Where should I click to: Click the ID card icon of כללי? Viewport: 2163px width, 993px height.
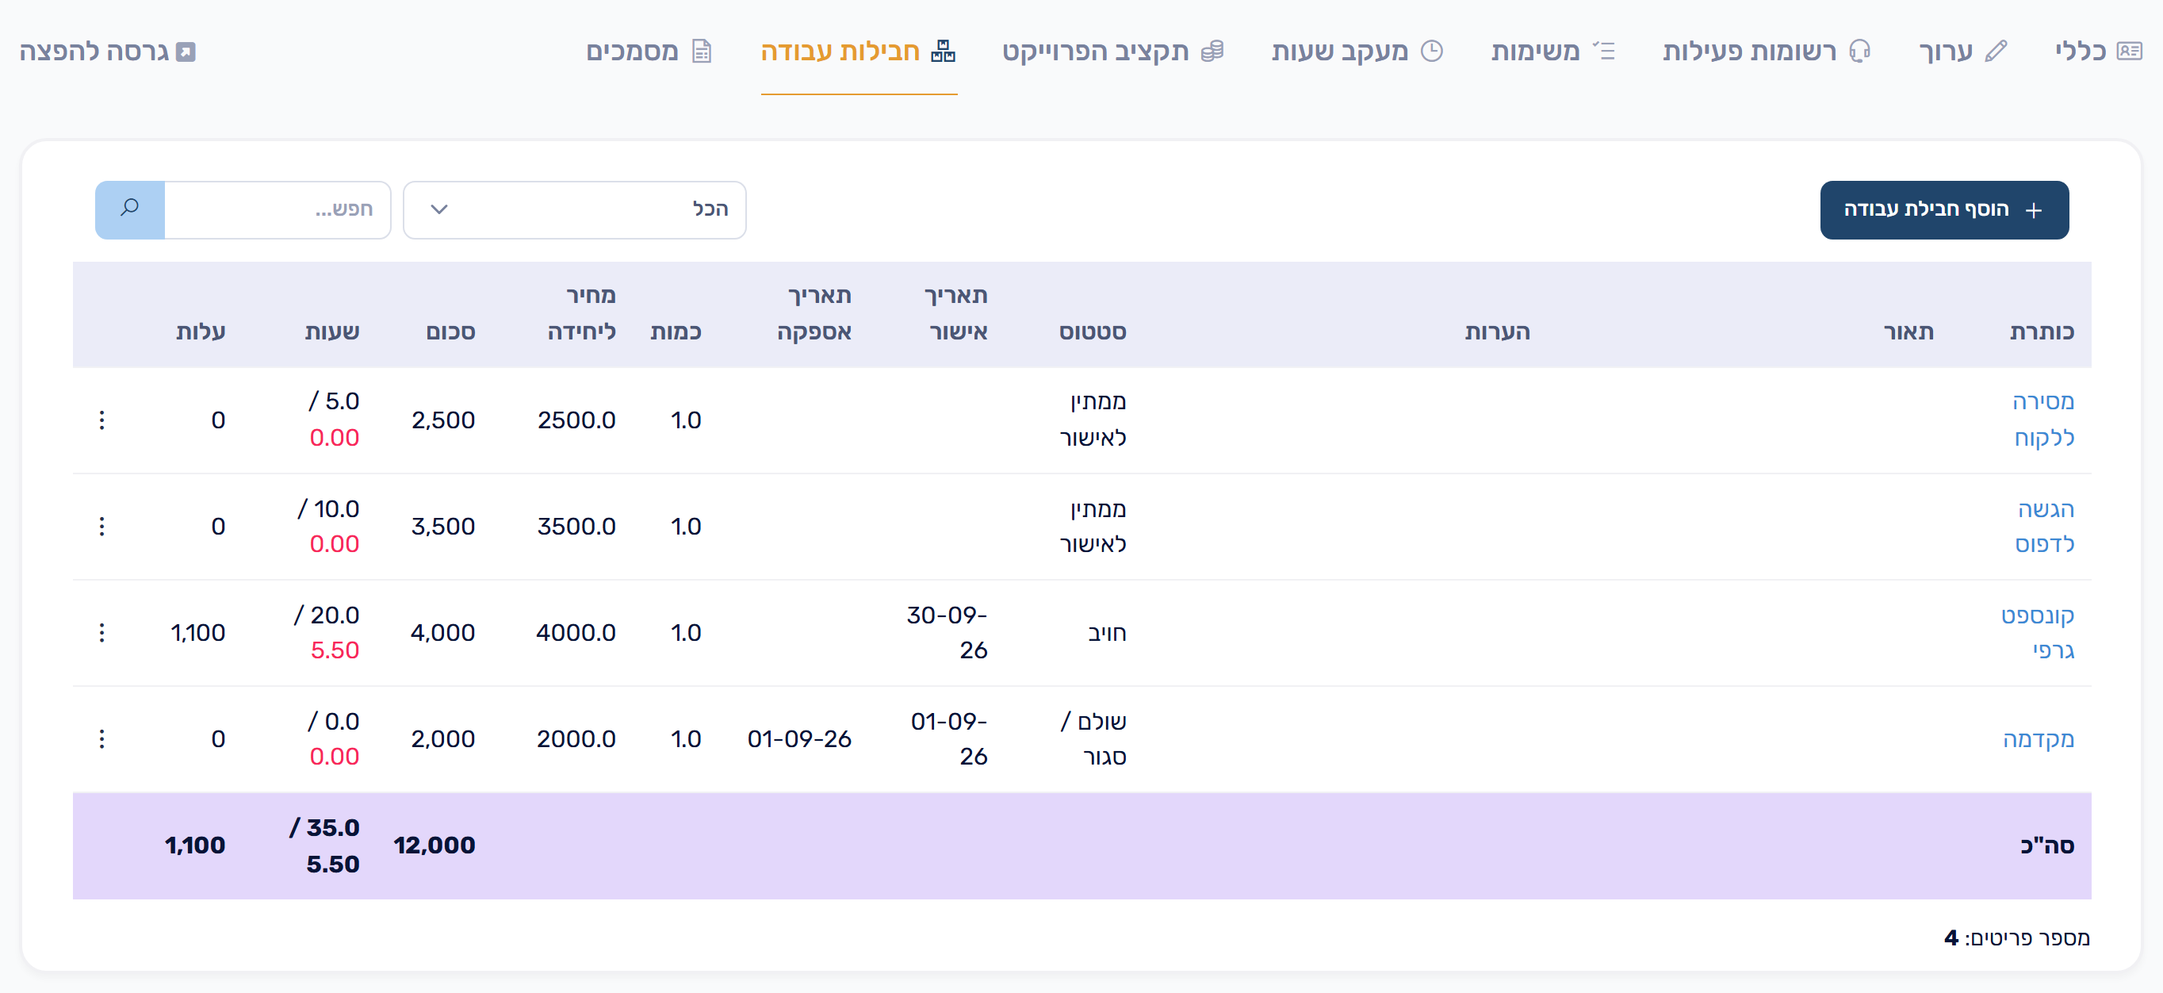pos(2130,52)
